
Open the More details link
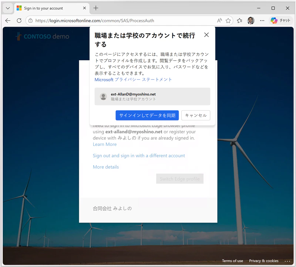coord(106,167)
